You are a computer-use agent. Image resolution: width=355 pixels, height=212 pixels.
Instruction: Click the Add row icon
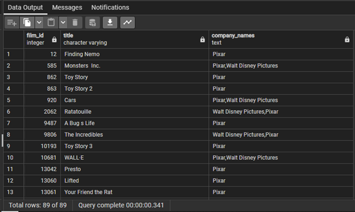tap(12, 22)
